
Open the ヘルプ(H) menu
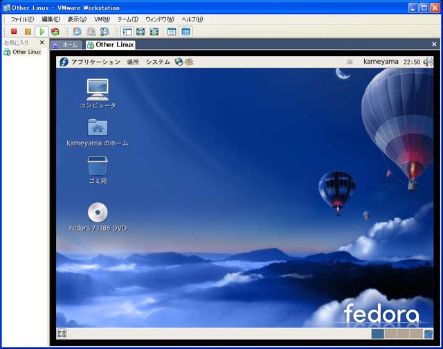pyautogui.click(x=192, y=19)
